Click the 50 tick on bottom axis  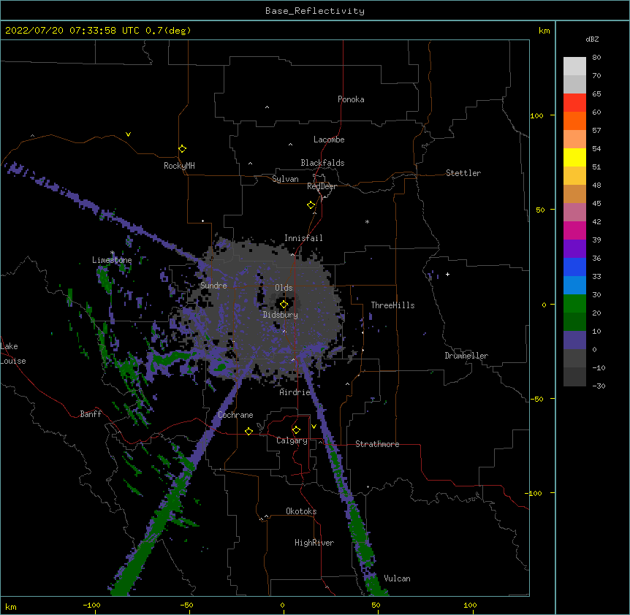point(376,605)
